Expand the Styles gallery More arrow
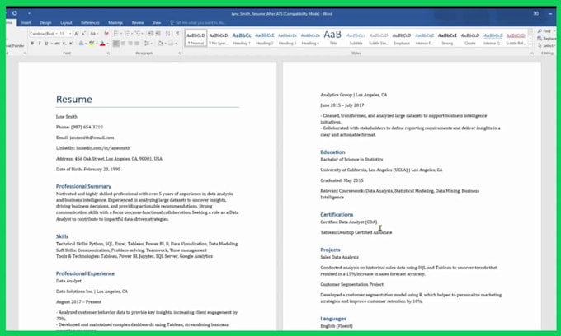The image size is (561, 336). tap(530, 44)
